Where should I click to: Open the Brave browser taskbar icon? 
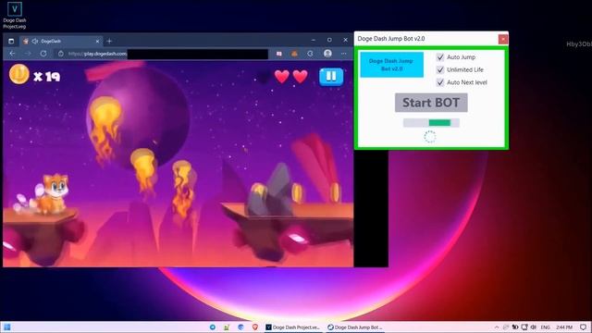pyautogui.click(x=255, y=327)
